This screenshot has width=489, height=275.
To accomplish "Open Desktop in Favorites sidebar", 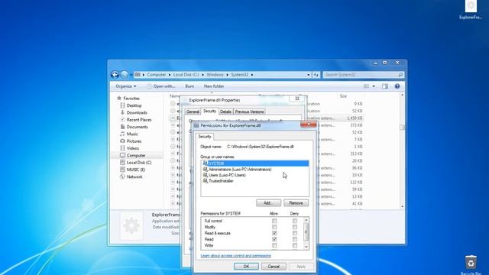I will (134, 105).
